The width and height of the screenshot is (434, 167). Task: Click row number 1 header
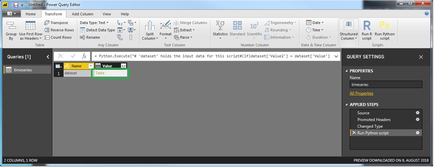click(58, 73)
